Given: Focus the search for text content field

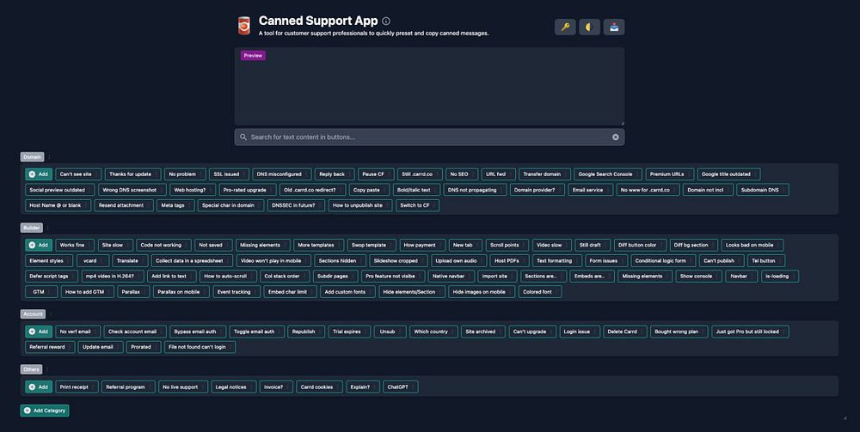Looking at the screenshot, I should (429, 137).
